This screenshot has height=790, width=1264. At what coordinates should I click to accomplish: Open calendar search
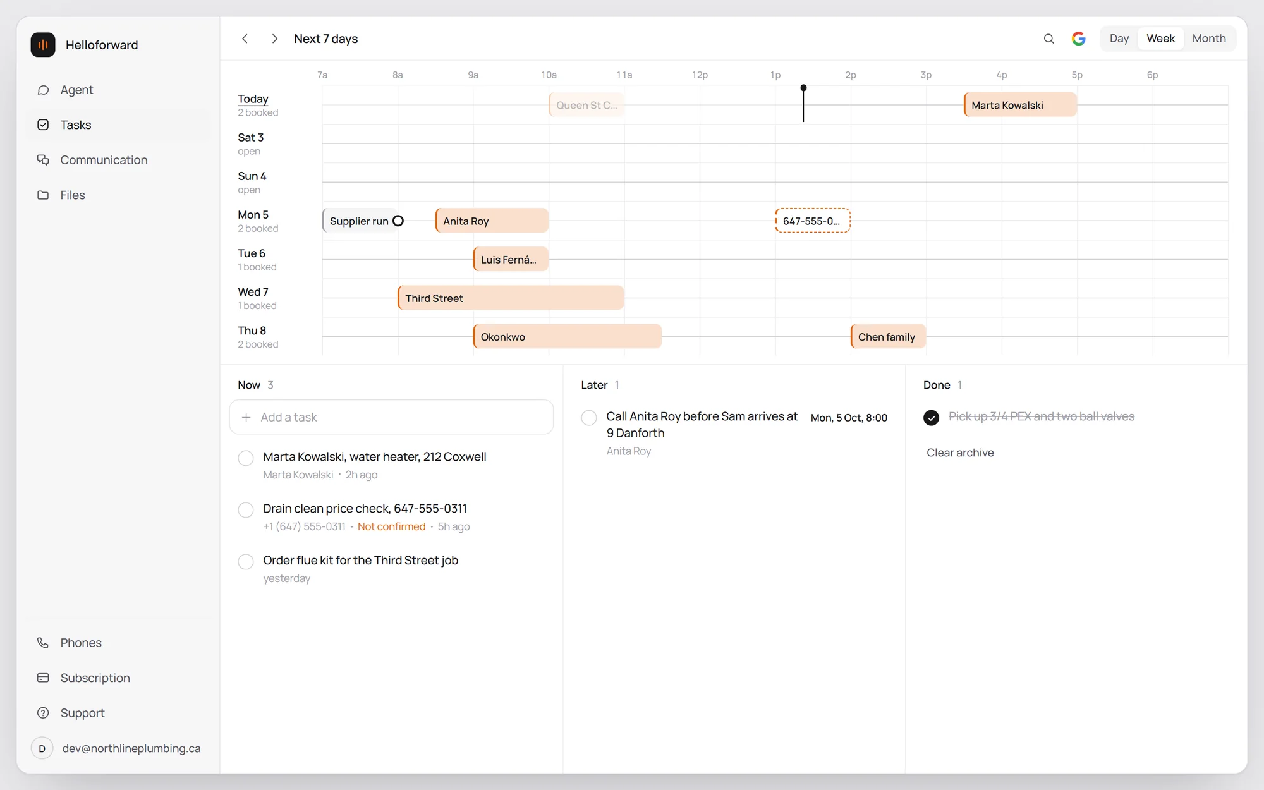tap(1048, 39)
